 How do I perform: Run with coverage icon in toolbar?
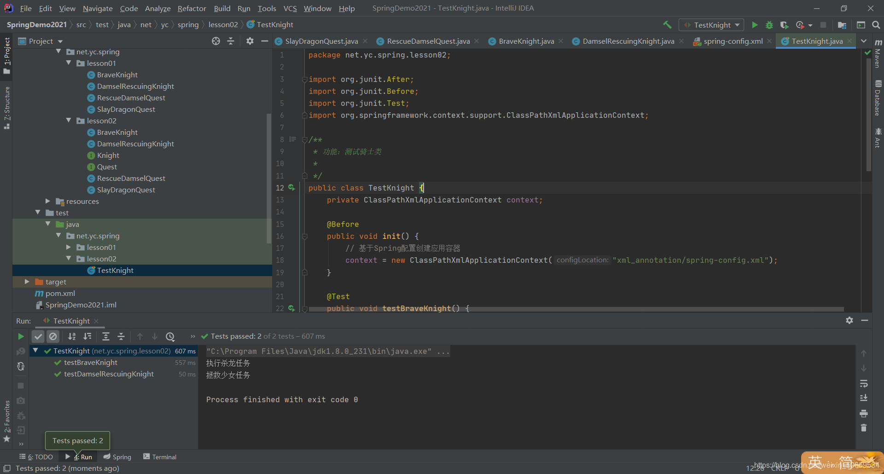click(x=784, y=25)
